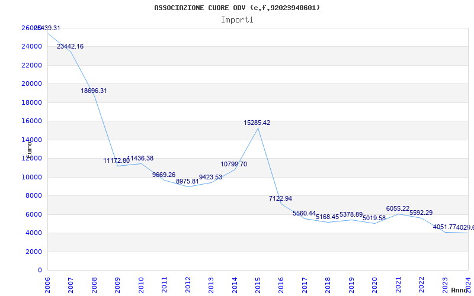Click the 2007 year axis label
Screen dimensions: 474x296
(x=71, y=285)
